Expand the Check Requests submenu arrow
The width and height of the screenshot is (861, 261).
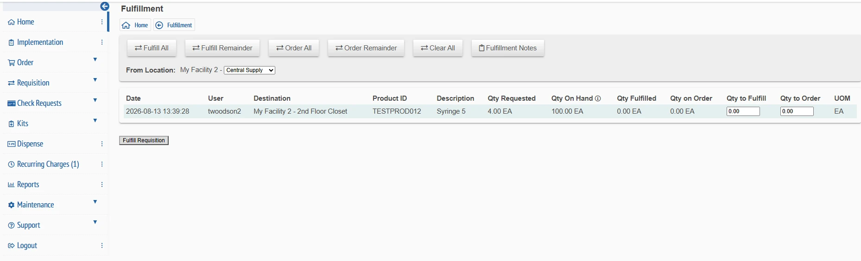(95, 100)
